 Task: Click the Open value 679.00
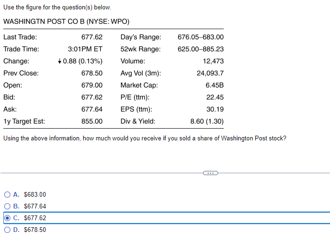click(92, 85)
